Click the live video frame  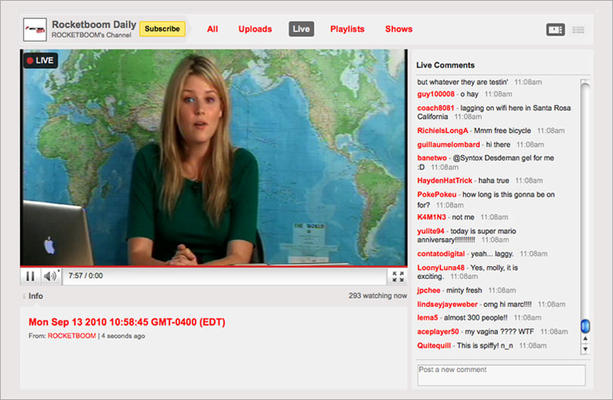click(213, 157)
